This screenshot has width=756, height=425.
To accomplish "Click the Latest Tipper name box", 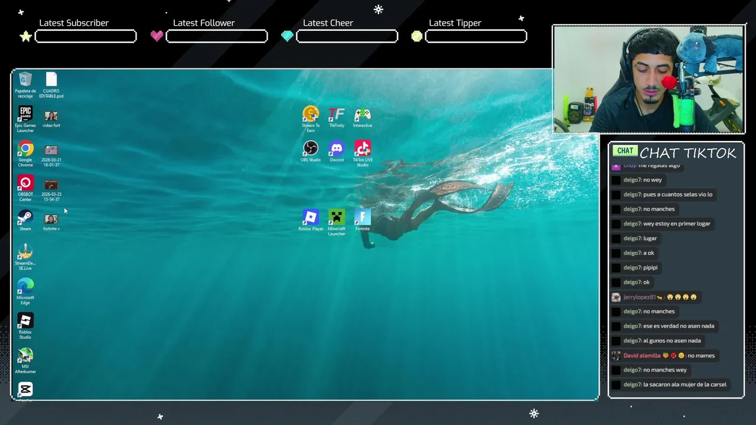I will pos(476,37).
